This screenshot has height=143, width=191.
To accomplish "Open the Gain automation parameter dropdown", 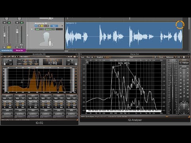I will (x=50, y=29).
